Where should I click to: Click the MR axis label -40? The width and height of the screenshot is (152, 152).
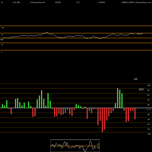pyautogui.click(x=148, y=119)
